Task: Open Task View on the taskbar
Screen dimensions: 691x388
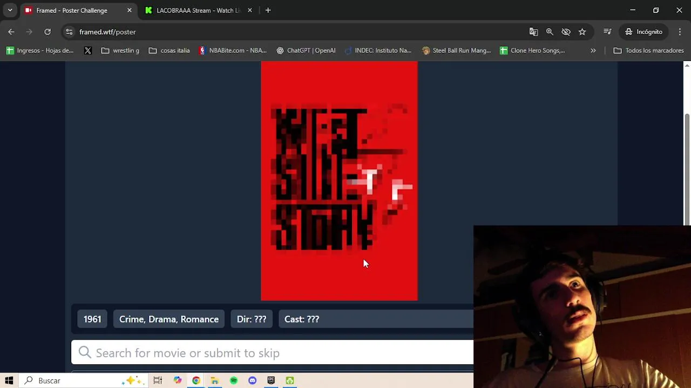Action: (158, 380)
